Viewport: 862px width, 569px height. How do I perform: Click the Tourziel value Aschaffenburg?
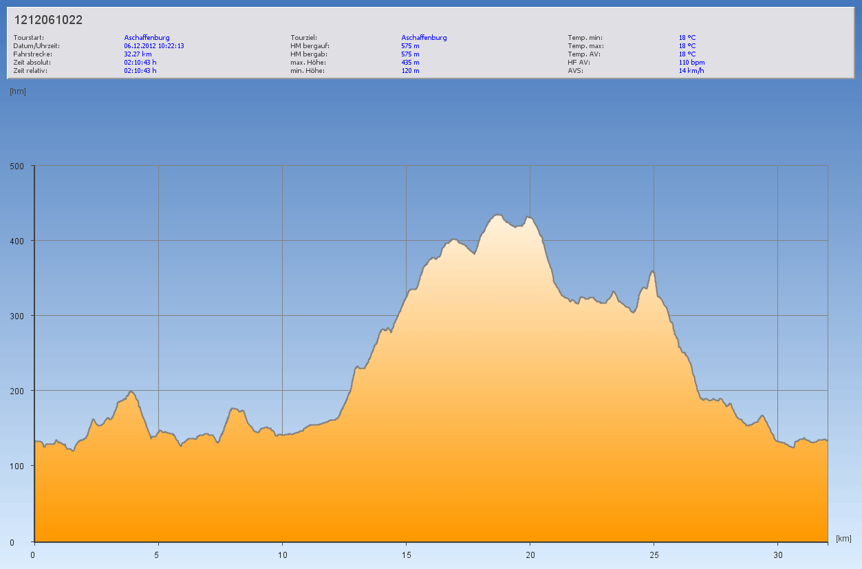coord(424,37)
